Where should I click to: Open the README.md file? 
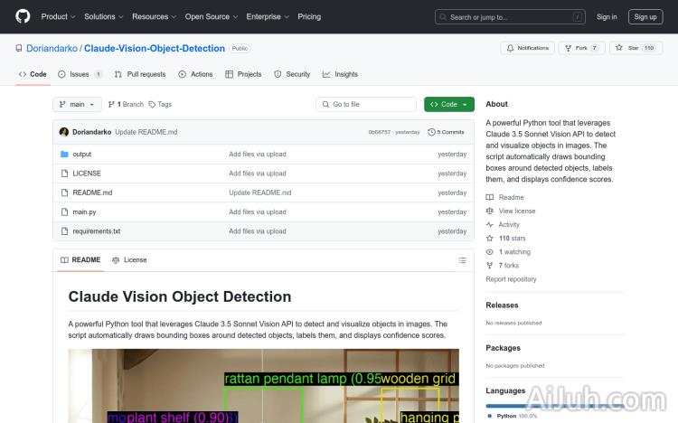click(92, 193)
